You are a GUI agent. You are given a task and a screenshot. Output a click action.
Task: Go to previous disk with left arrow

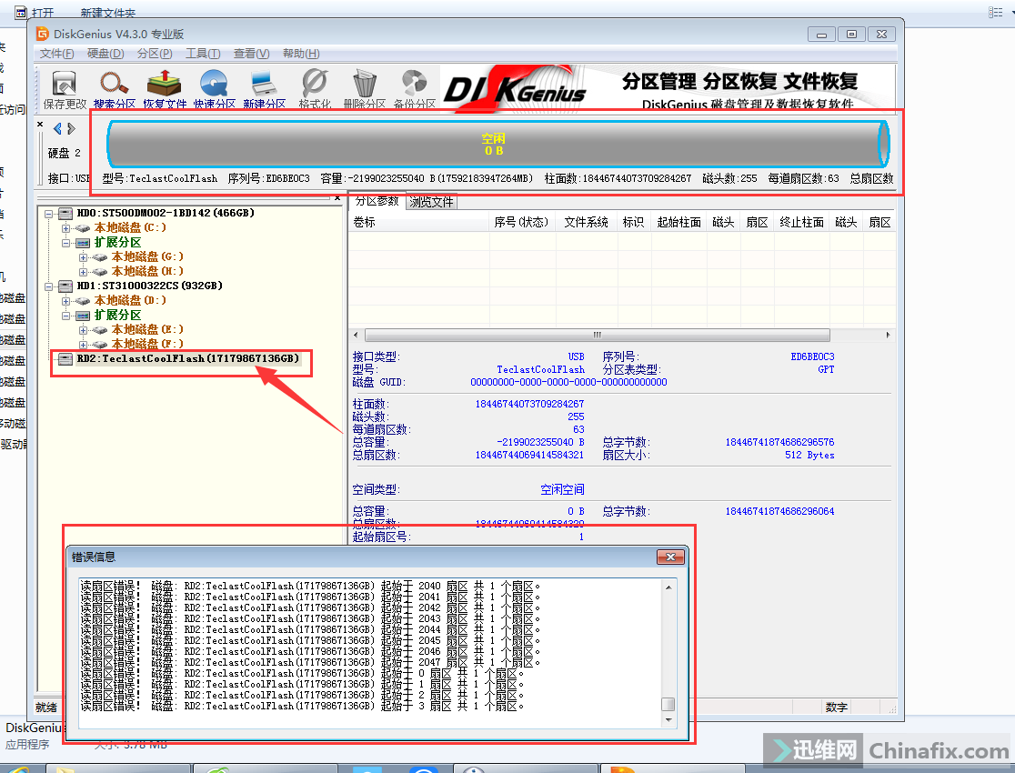pyautogui.click(x=57, y=128)
